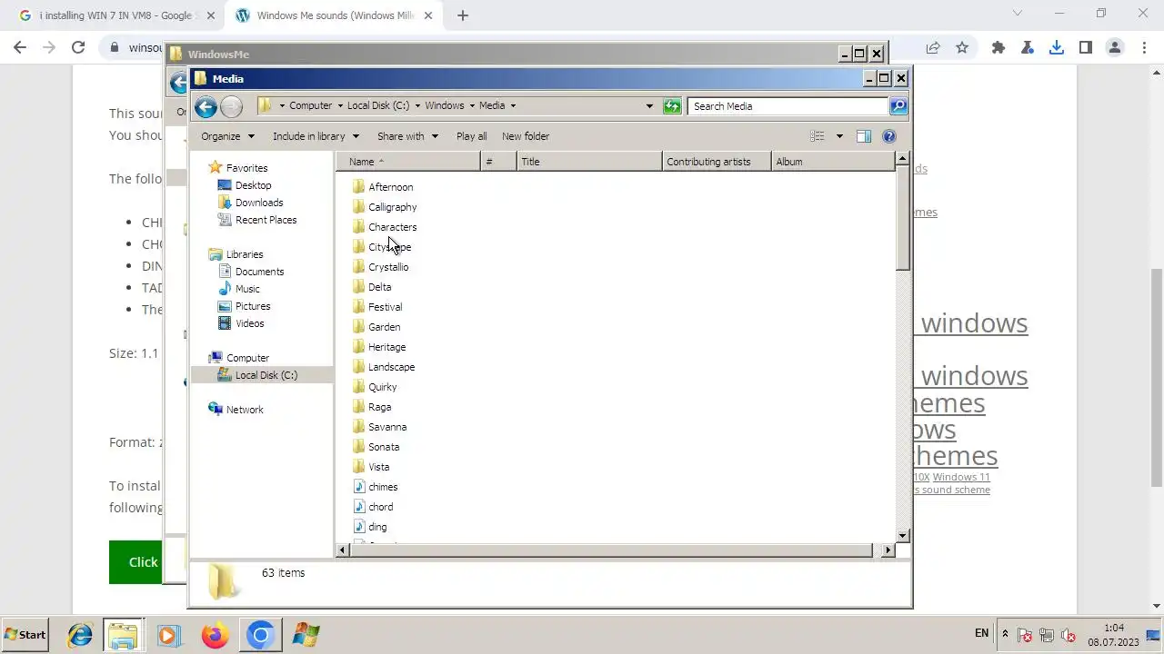Click the forward arrow in the Media window
Image resolution: width=1164 pixels, height=654 pixels.
click(x=231, y=107)
